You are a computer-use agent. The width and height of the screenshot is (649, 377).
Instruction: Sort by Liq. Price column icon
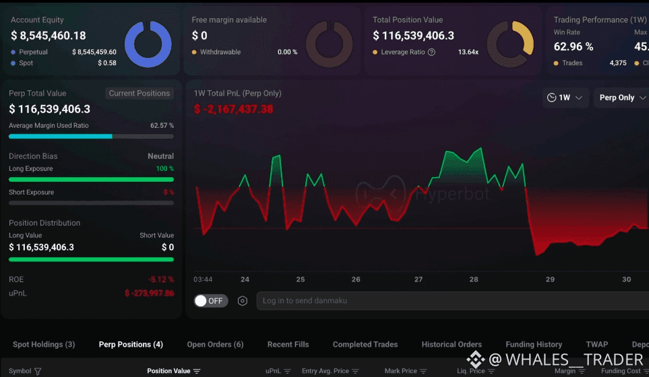491,371
